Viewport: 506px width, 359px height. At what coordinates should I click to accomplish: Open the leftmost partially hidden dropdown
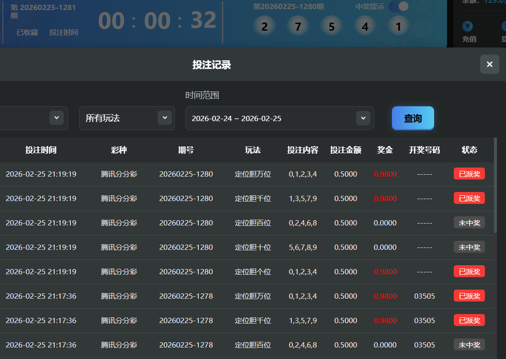[x=34, y=118]
